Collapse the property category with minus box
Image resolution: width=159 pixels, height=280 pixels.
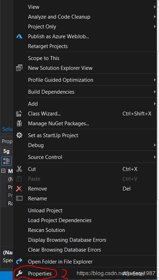pos(3,171)
